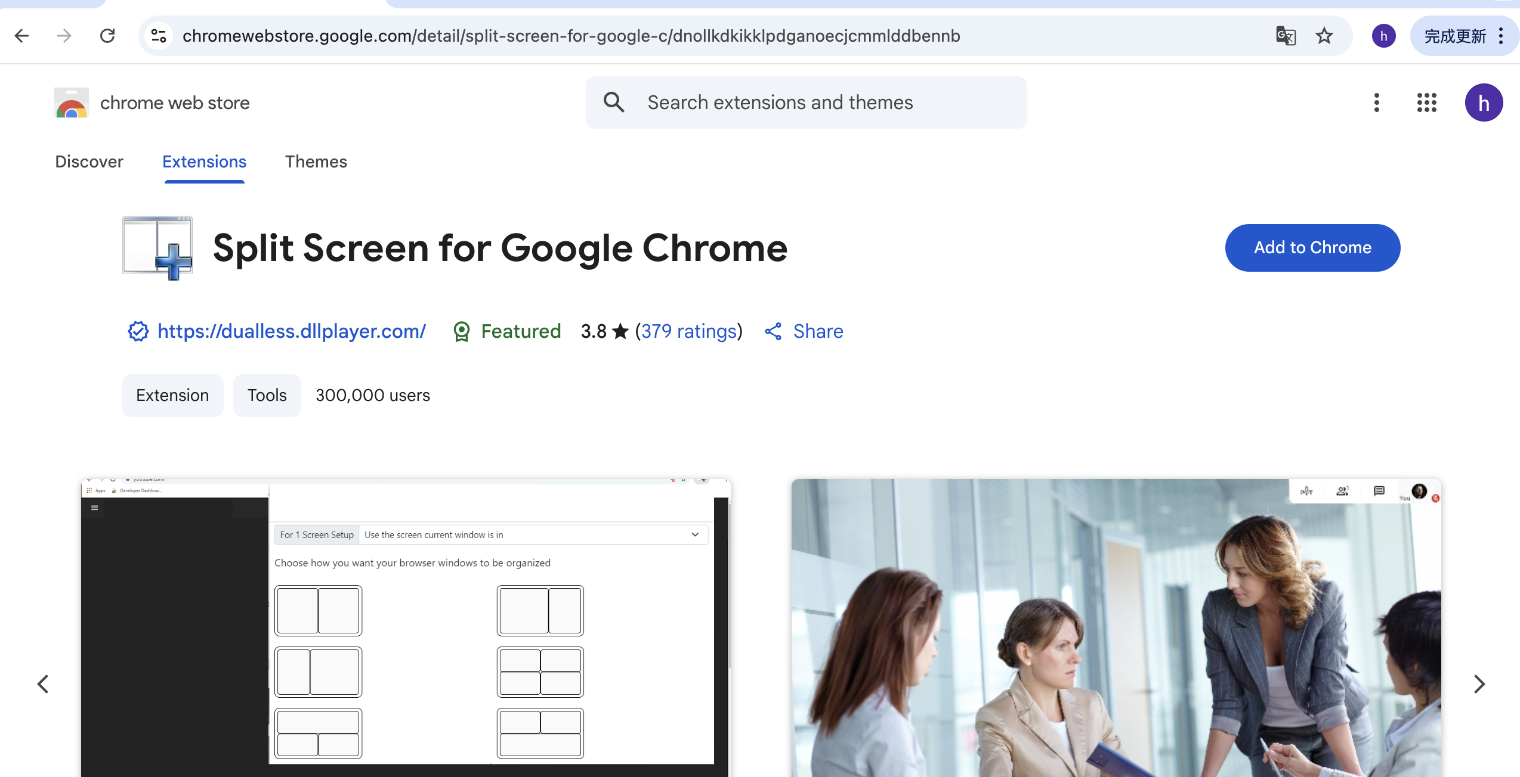Open the Google apps grid
This screenshot has width=1520, height=777.
pos(1426,102)
